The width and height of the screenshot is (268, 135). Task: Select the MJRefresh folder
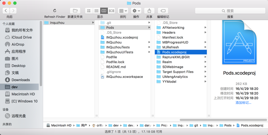[x=181, y=47]
